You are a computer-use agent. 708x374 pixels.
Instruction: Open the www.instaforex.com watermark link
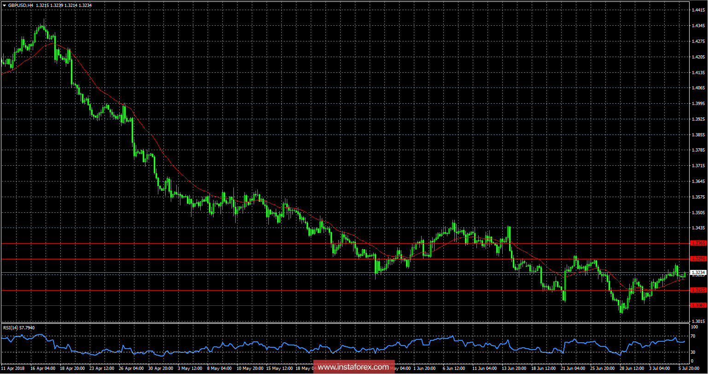[x=354, y=368]
